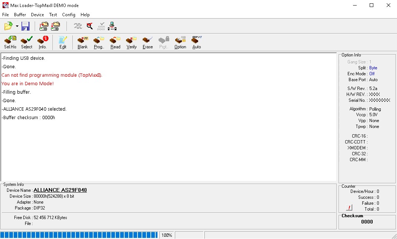Viewport: 397px width, 239px height.
Task: Verify the device against the buffer
Action: click(x=132, y=42)
